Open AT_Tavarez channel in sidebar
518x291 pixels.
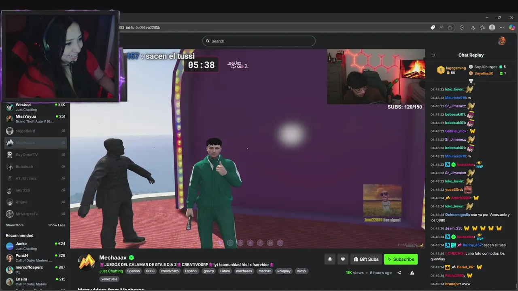coord(36,178)
